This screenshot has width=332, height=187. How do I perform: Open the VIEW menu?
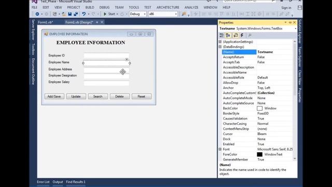pyautogui.click(x=58, y=7)
